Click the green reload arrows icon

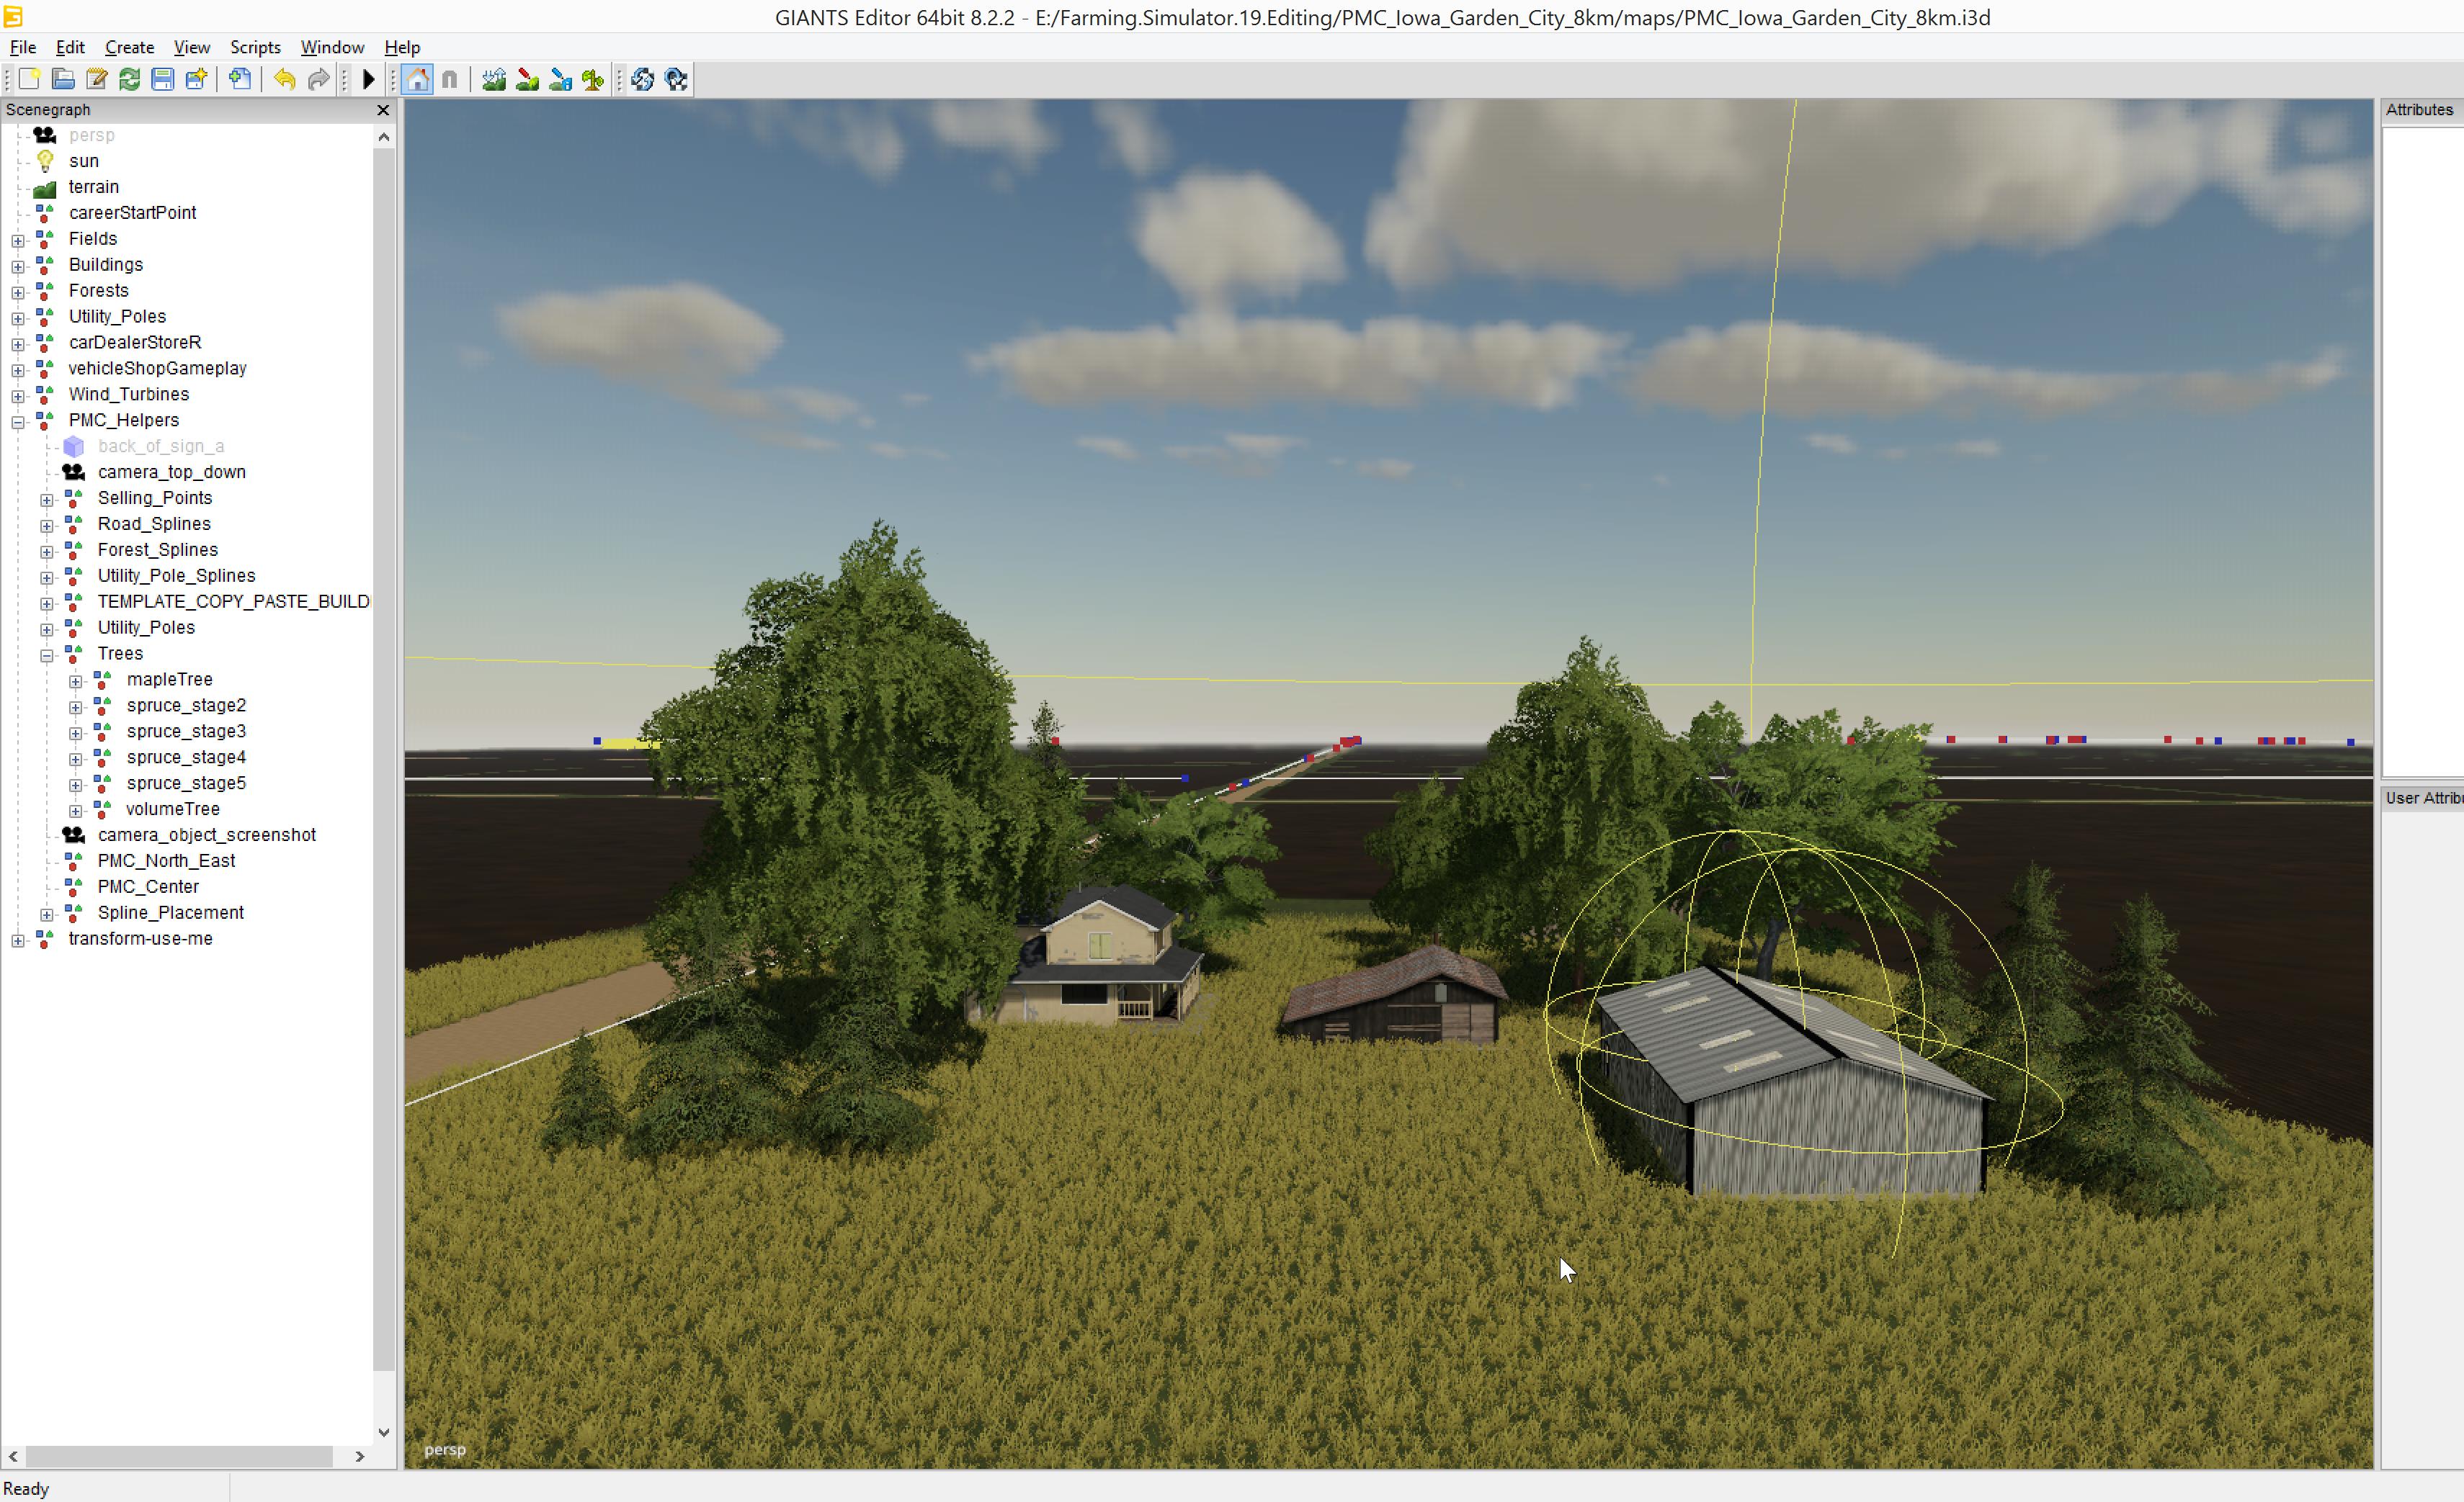(x=130, y=79)
